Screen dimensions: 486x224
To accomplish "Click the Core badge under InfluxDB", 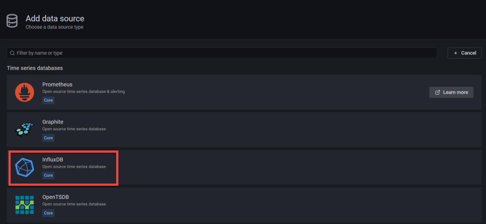I will tap(48, 175).
